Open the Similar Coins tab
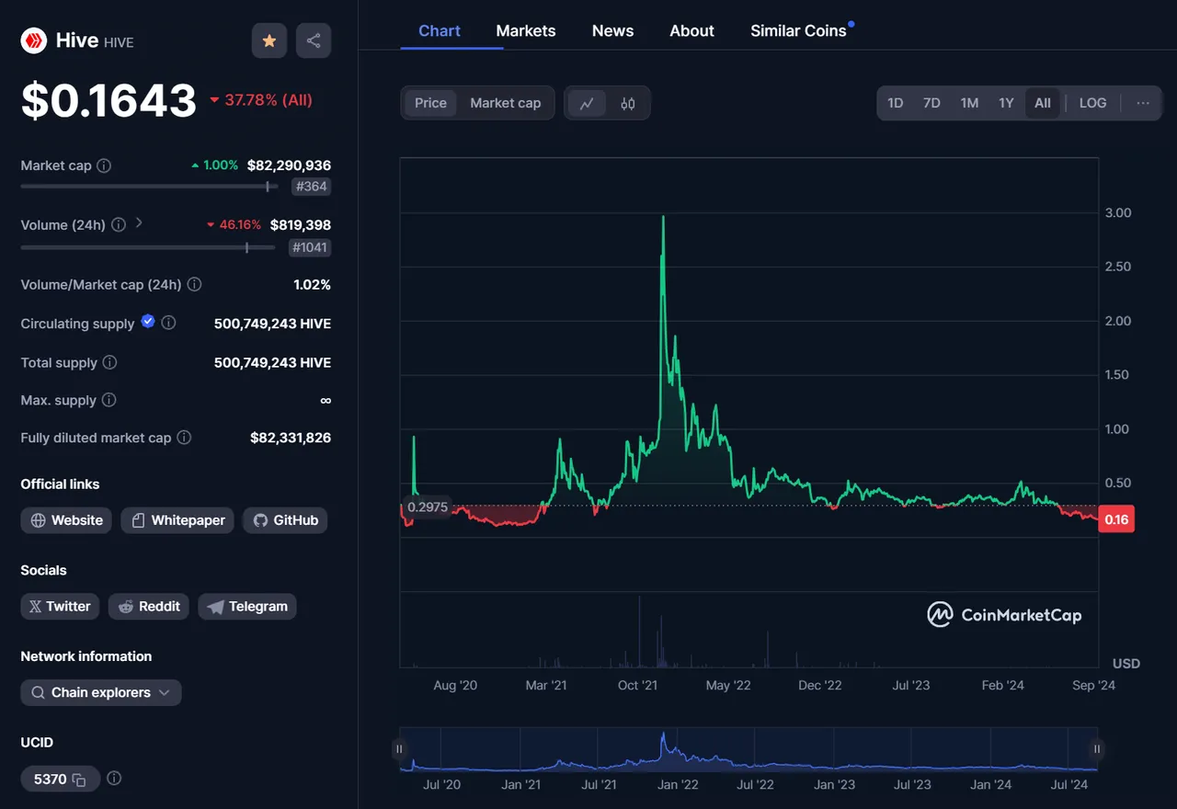Image resolution: width=1177 pixels, height=809 pixels. pyautogui.click(x=798, y=30)
